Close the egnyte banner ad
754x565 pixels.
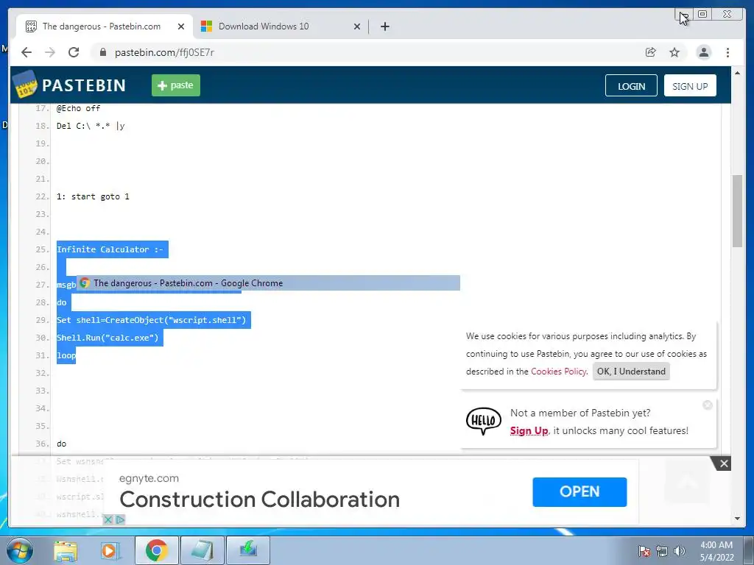click(724, 463)
